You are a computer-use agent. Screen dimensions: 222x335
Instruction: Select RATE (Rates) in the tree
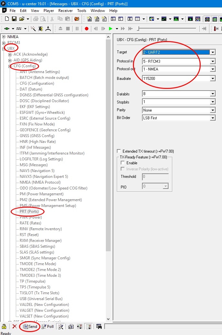(x=31, y=223)
